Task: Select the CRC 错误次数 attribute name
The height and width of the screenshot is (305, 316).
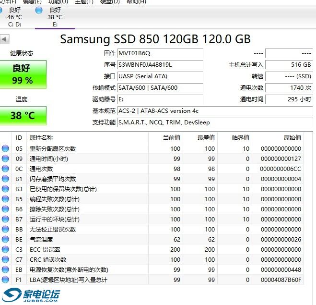Action: pyautogui.click(x=48, y=260)
